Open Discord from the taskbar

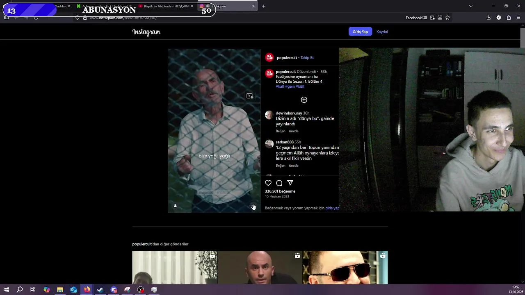tap(114, 290)
